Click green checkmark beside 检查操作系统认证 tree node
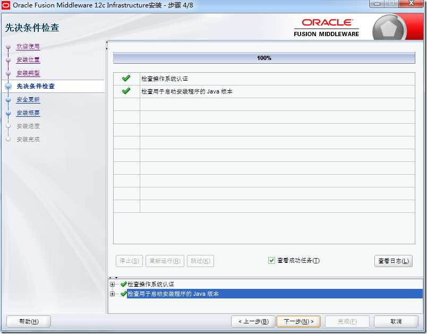Image resolution: width=427 pixels, height=334 pixels. tap(124, 284)
